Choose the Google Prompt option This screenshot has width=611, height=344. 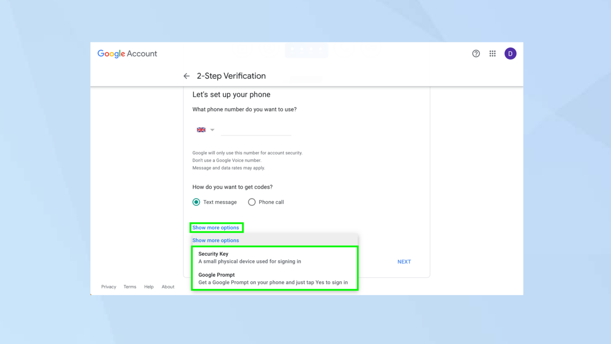[275, 279]
